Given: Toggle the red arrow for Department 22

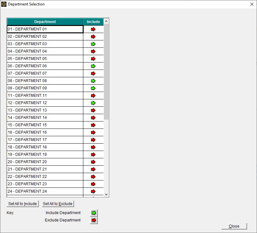Looking at the screenshot, I should 93,177.
